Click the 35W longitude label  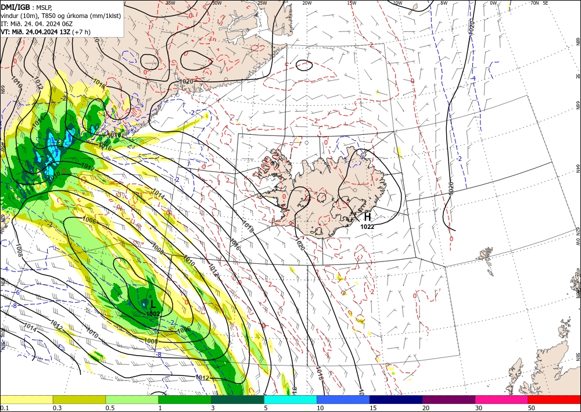pos(170,3)
